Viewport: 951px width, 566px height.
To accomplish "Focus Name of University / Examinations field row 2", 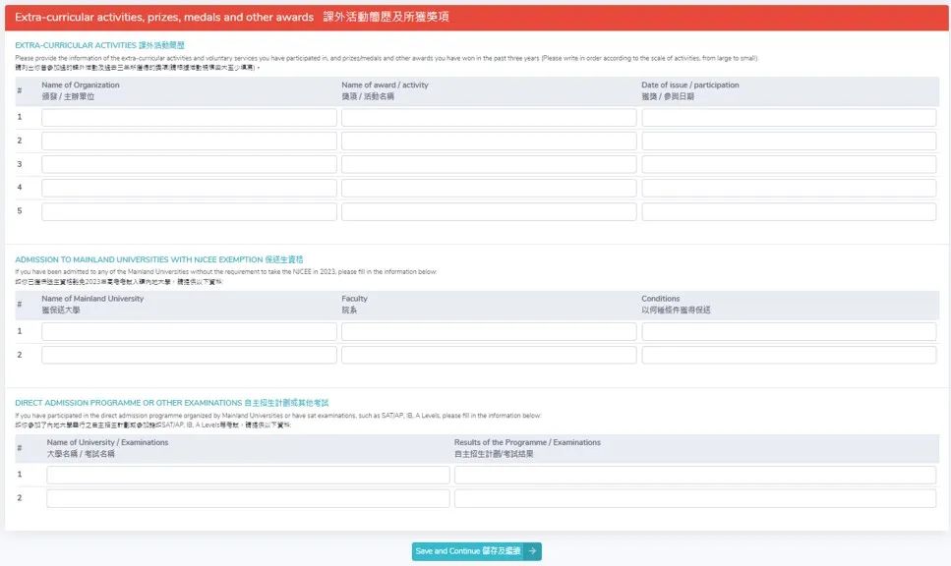I will coord(248,499).
